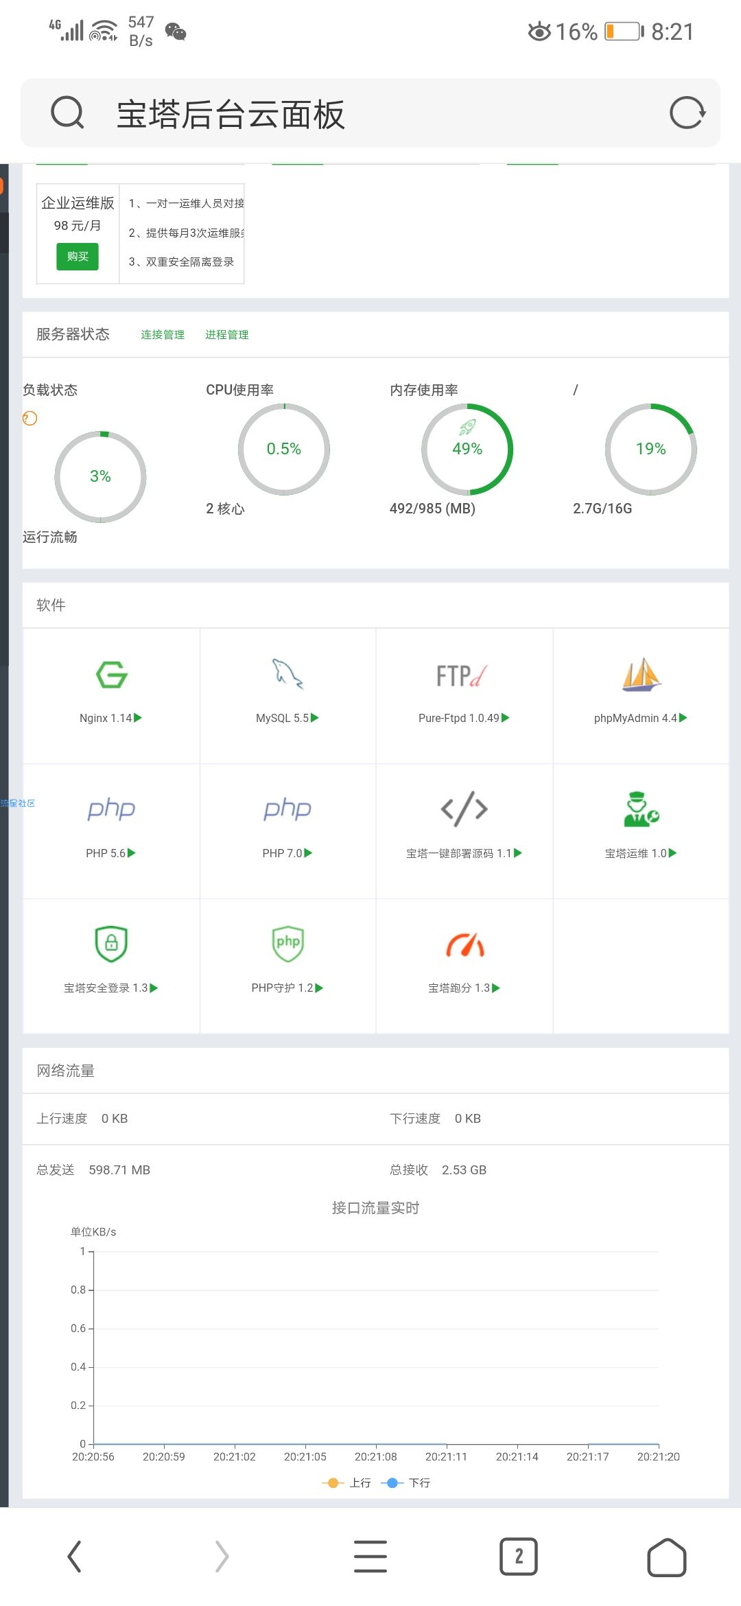741x1606 pixels.
Task: Tap the 3、双重安全隔离登录 feature line
Action: click(x=182, y=262)
